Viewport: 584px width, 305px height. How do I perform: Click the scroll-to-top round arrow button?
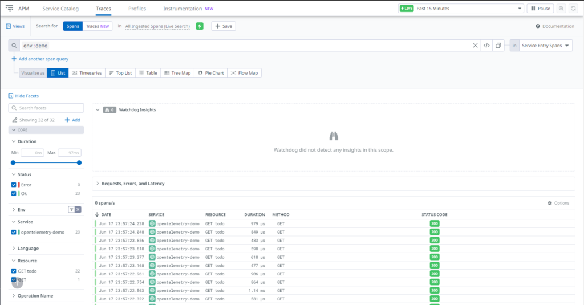[17, 283]
